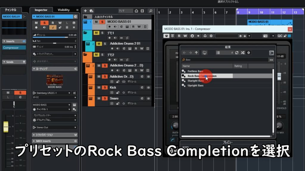The width and height of the screenshot is (305, 171).
Task: Toggle Solo on the Kick track
Action: 105,87
